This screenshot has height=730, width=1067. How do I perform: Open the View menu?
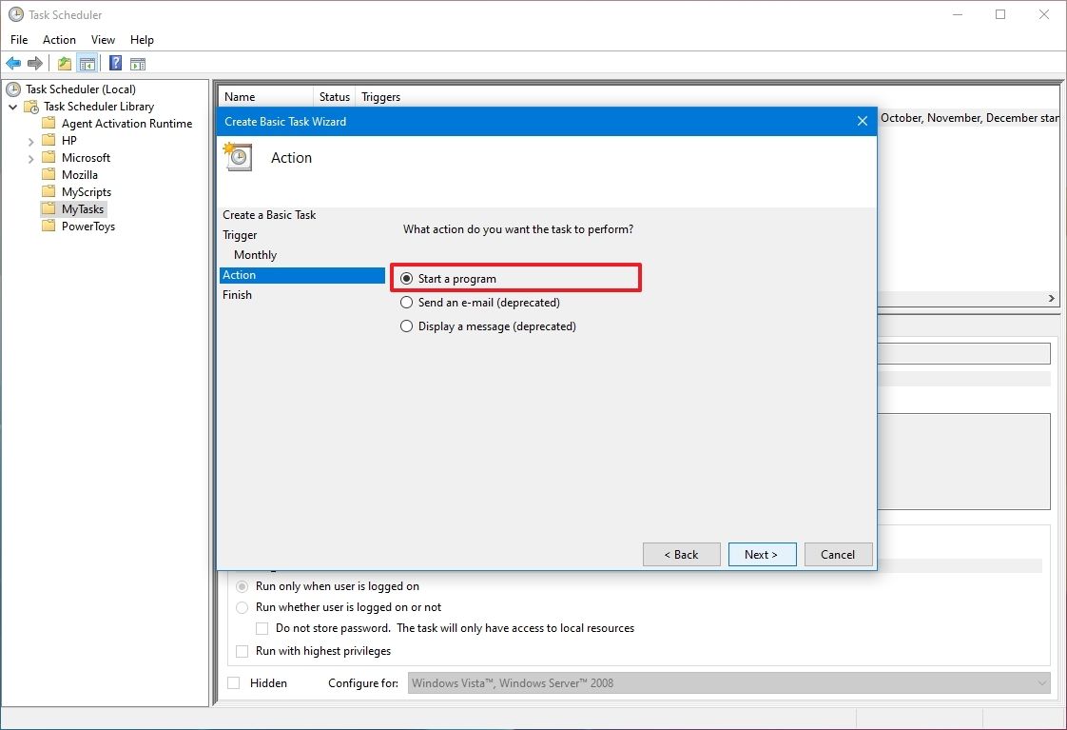[103, 40]
